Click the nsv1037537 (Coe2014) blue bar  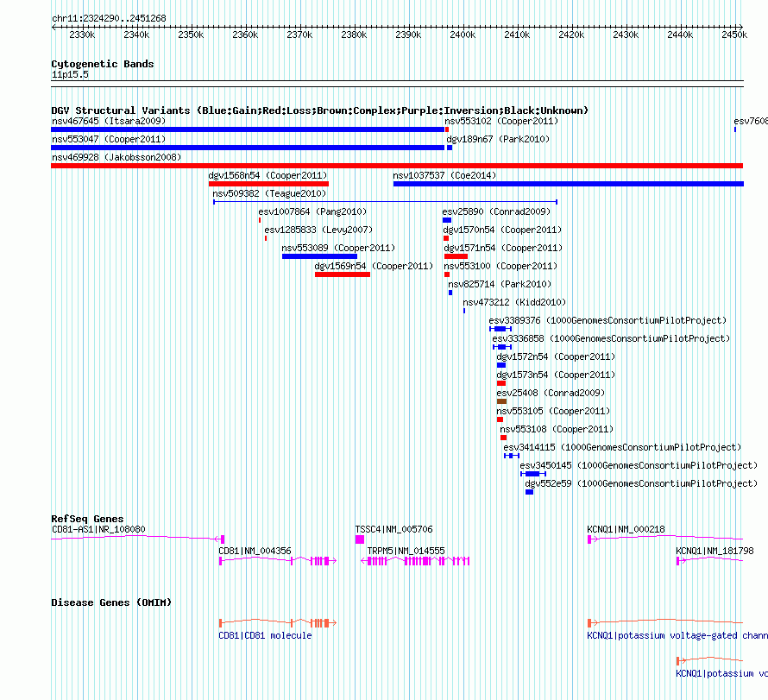[x=568, y=184]
